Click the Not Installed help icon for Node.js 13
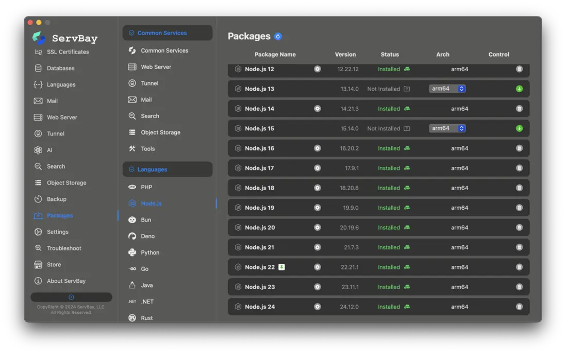This screenshot has height=354, width=566. pyautogui.click(x=407, y=89)
